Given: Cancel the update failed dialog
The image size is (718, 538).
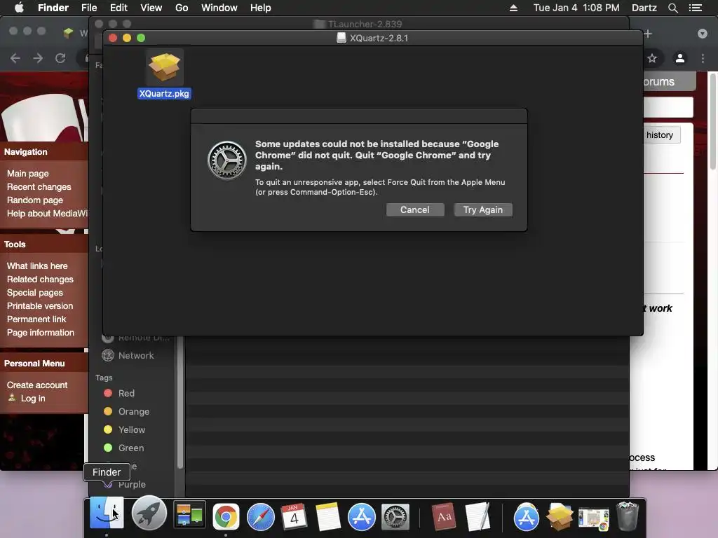Looking at the screenshot, I should click(415, 209).
